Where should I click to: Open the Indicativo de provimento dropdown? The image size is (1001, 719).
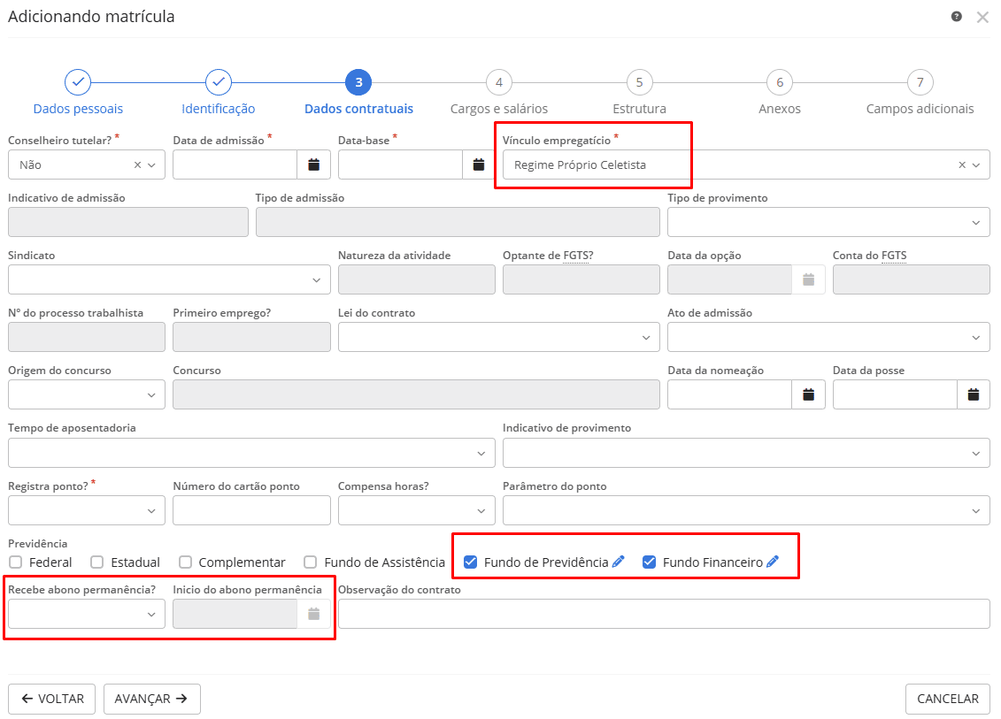click(746, 453)
